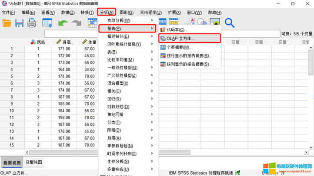314x176 pixels.
Task: Open the 图形(G) menu
Action: (x=127, y=13)
